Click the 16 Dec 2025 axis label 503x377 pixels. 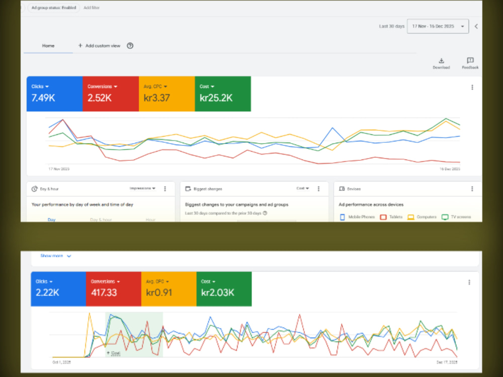(450, 169)
